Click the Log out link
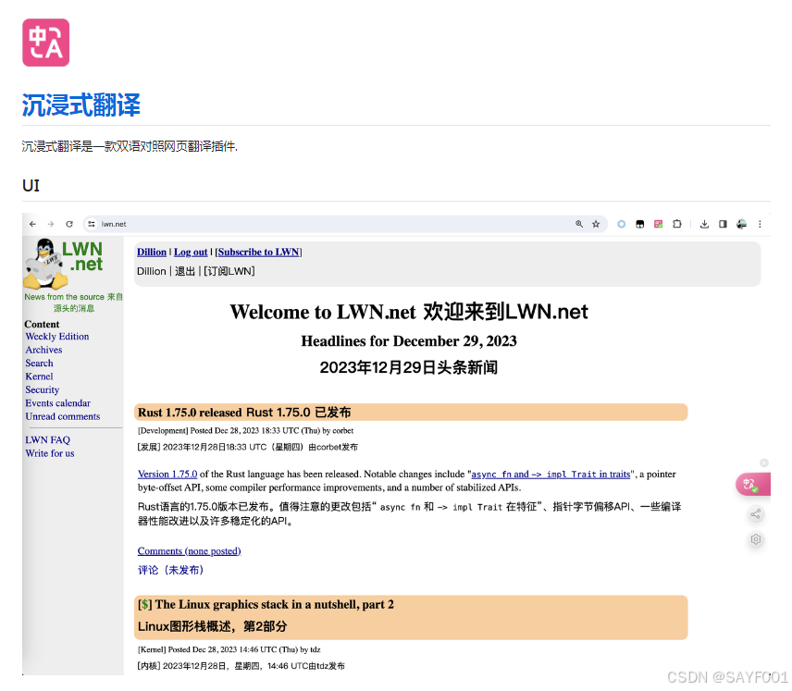 coord(191,252)
